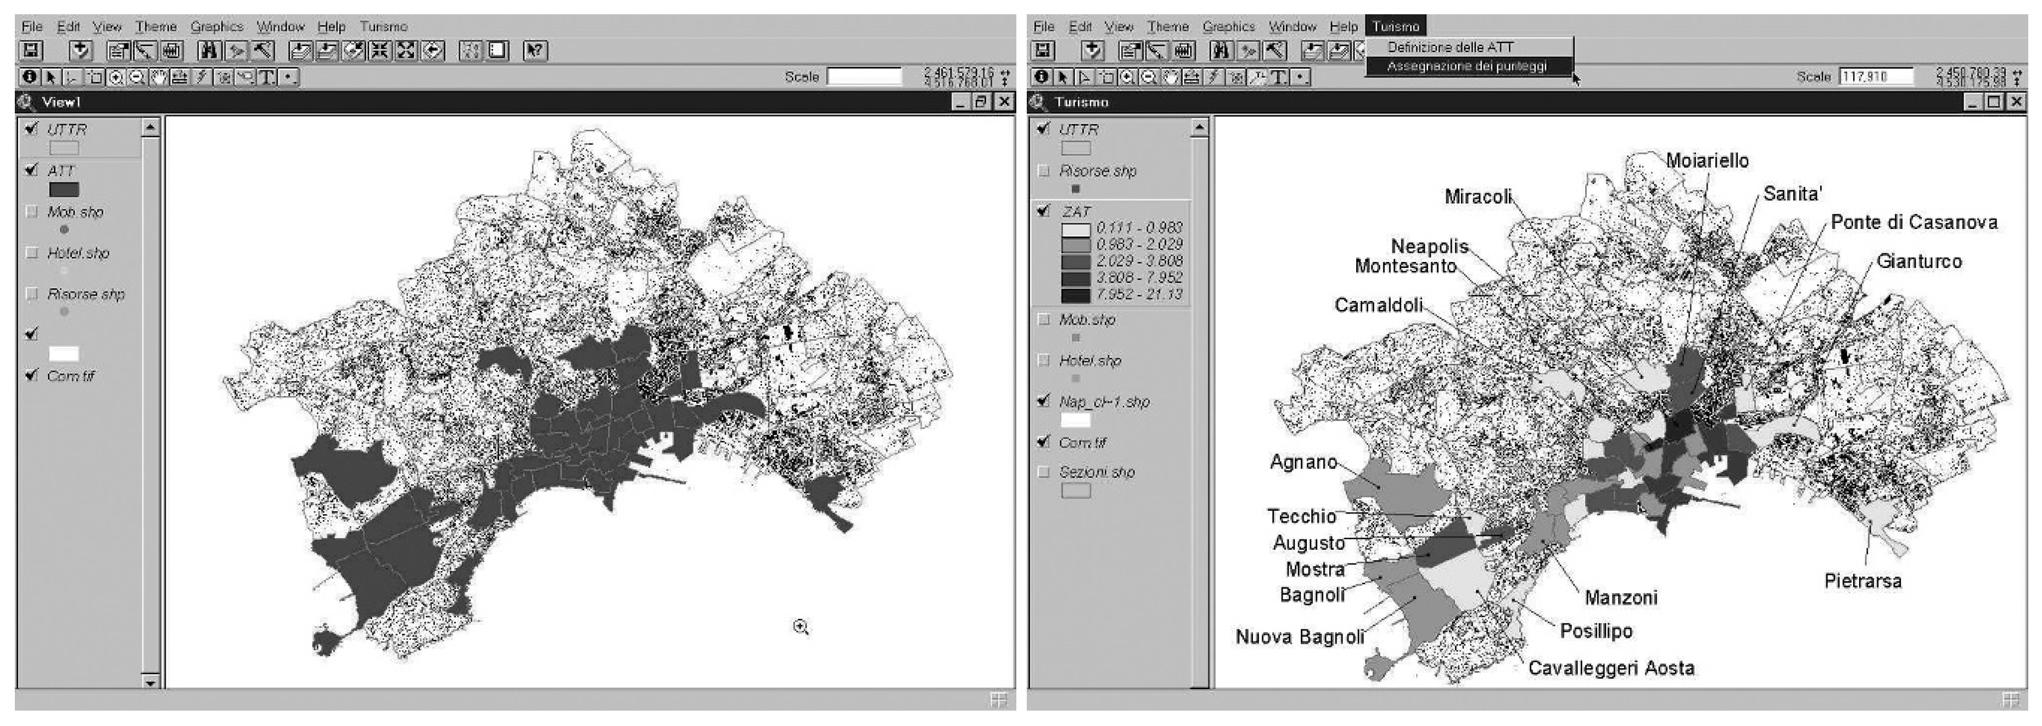2042x726 pixels.
Task: Select the Identify tool in View1 window
Action: pos(30,77)
